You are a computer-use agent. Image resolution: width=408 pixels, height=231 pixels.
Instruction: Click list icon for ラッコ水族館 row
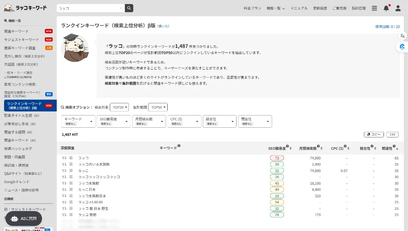(71, 183)
